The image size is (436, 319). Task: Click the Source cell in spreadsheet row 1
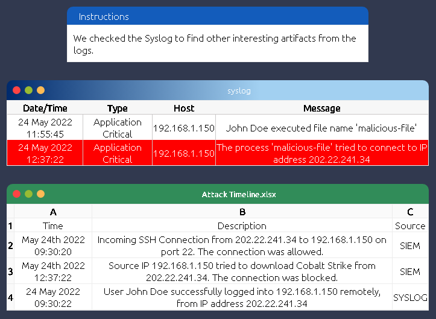(410, 226)
